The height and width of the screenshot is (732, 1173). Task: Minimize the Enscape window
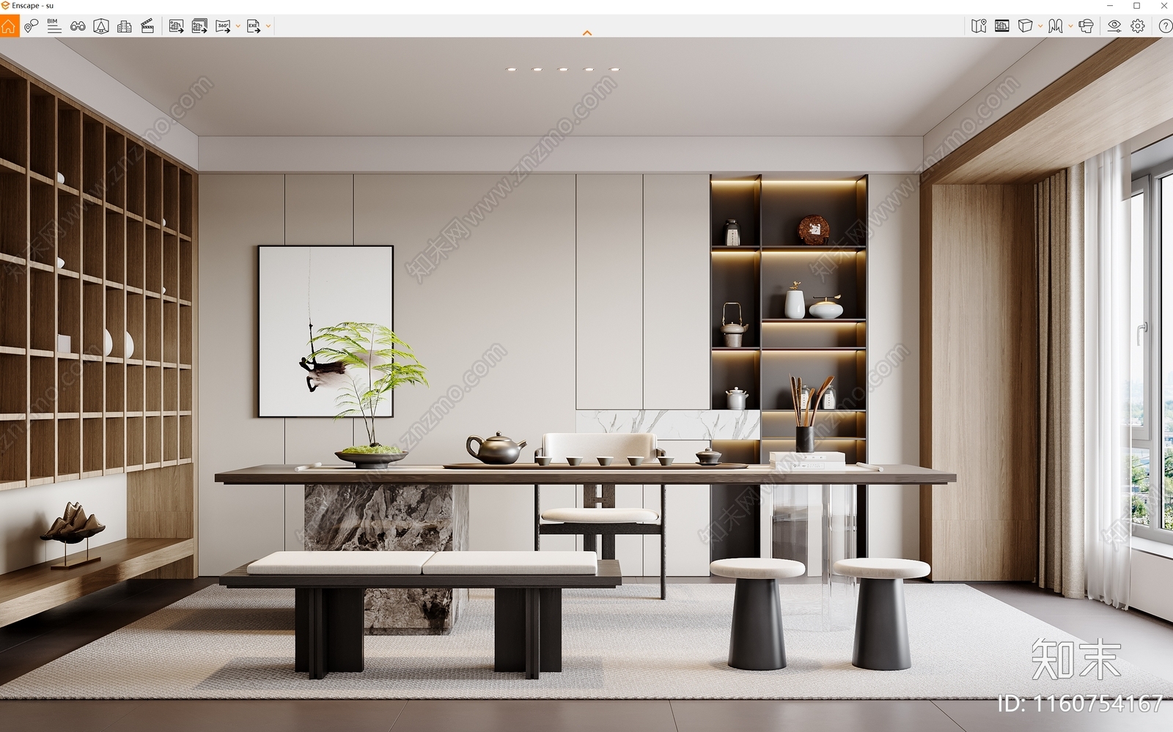pos(1110,6)
